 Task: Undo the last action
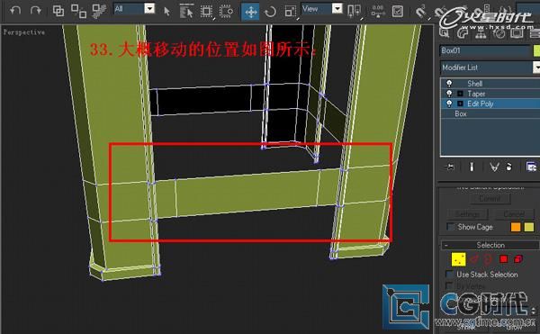click(x=15, y=11)
